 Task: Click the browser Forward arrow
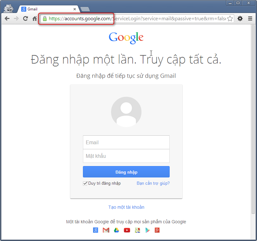pyautogui.click(x=16, y=19)
